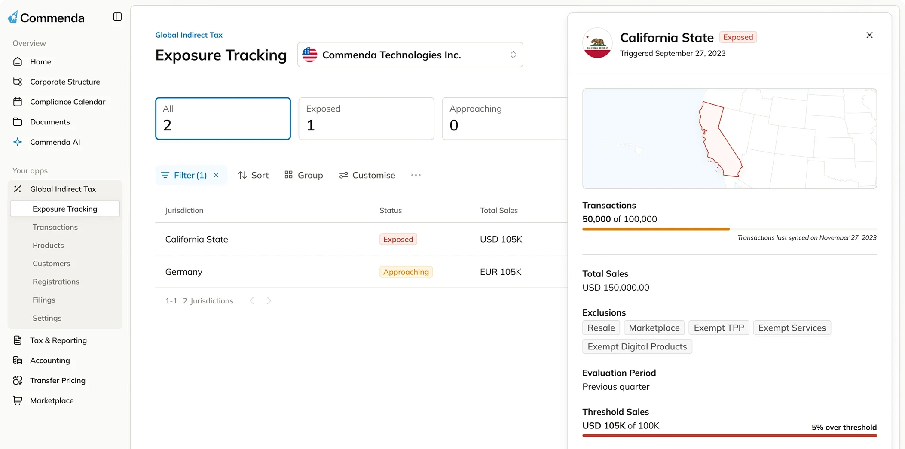Collapse the sidebar using panel toggle icon
Image resolution: width=905 pixels, height=449 pixels.
(117, 17)
